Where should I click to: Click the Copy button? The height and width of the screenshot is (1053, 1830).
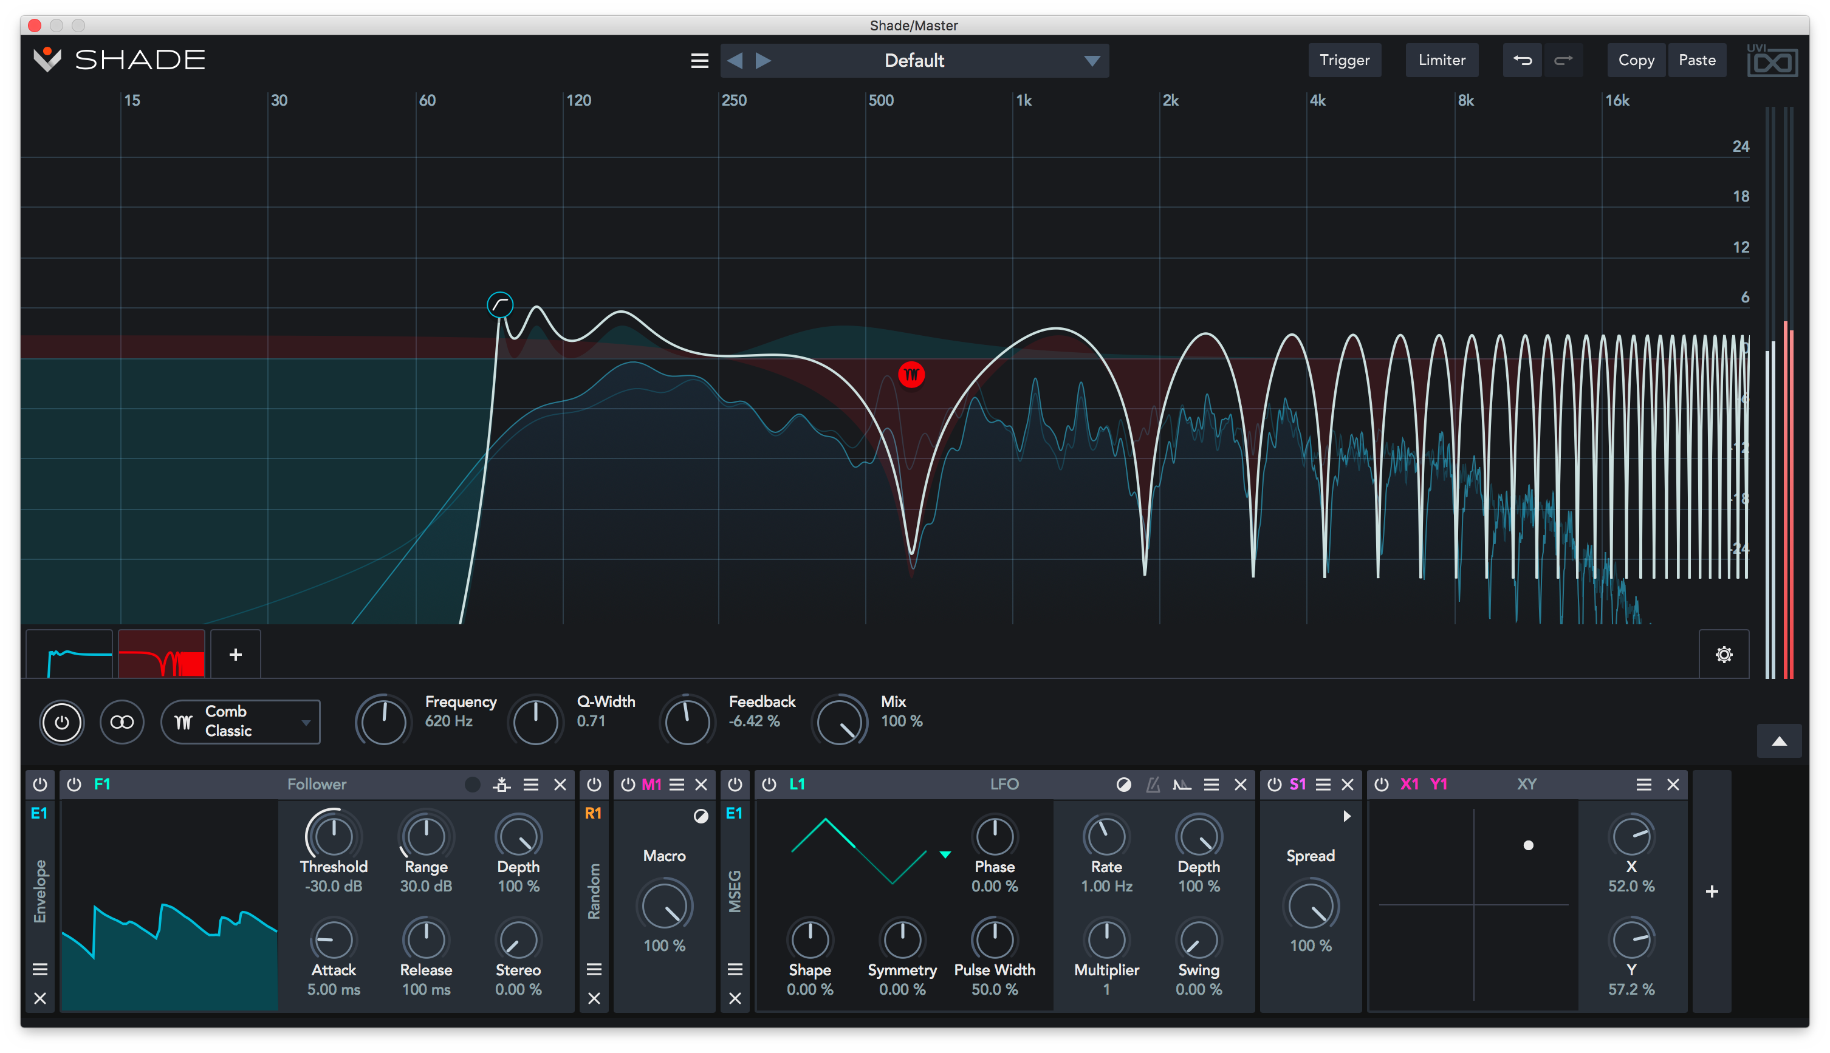pyautogui.click(x=1636, y=60)
